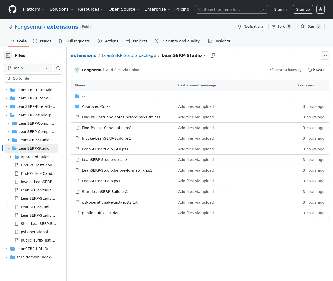The image size is (333, 281).
Task: Click file icon beside psl-operational-exact-hosts.txt in table
Action: point(77,202)
